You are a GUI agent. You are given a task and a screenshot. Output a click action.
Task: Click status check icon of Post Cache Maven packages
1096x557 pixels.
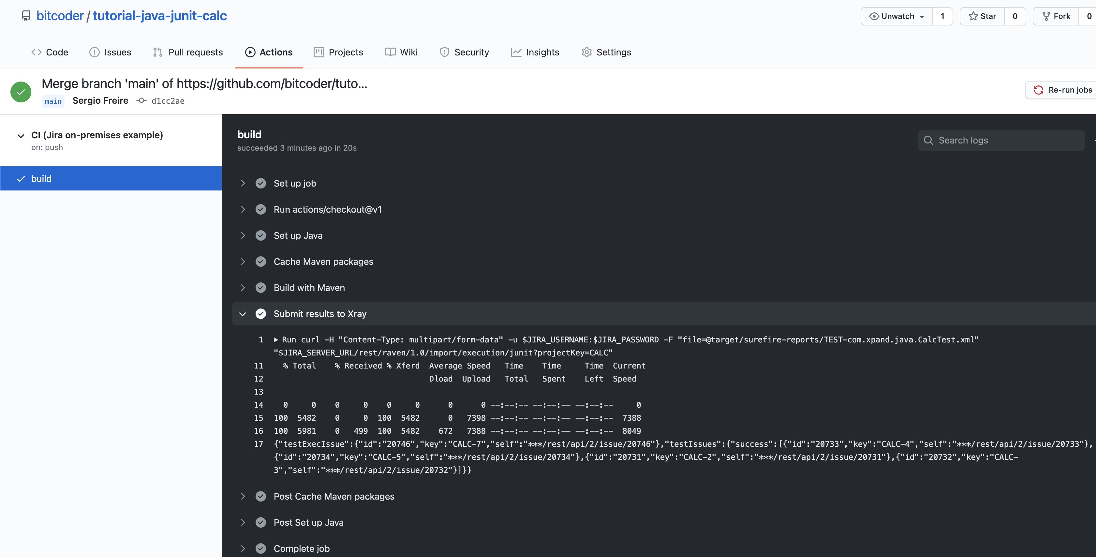261,496
